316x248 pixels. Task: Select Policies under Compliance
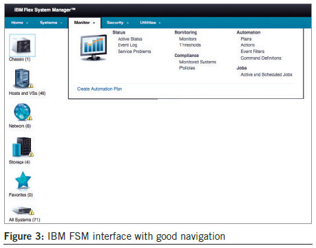[x=187, y=68]
